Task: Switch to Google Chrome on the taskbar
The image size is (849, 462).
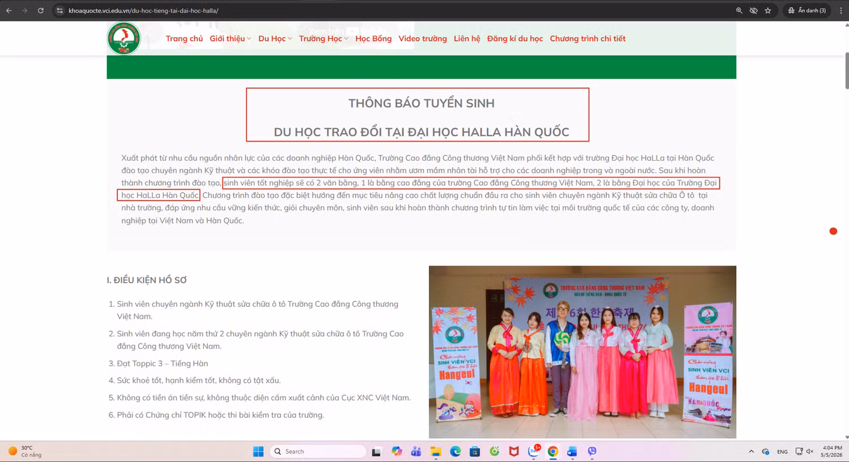Action: [x=553, y=451]
